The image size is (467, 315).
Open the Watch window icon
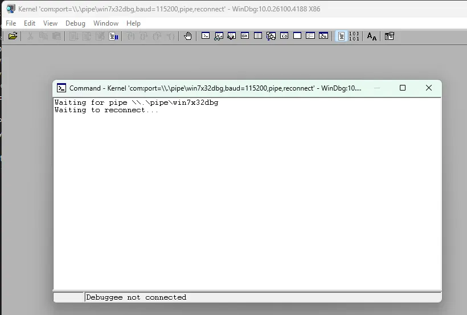(x=219, y=36)
